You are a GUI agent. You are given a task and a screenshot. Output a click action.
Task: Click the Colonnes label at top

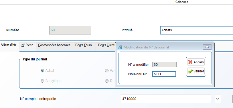click(181, 2)
